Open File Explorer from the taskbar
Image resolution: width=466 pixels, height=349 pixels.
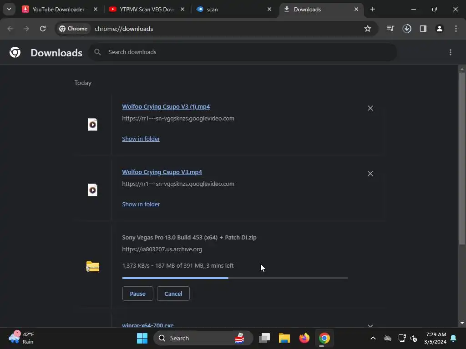[x=284, y=338]
